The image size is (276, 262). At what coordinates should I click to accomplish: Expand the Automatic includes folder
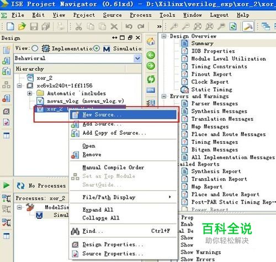pos(29,93)
